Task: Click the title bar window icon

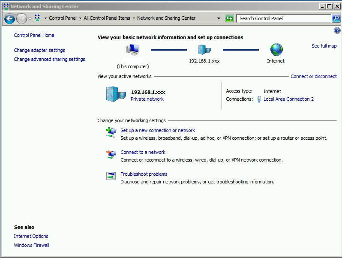Action: [x=6, y=6]
